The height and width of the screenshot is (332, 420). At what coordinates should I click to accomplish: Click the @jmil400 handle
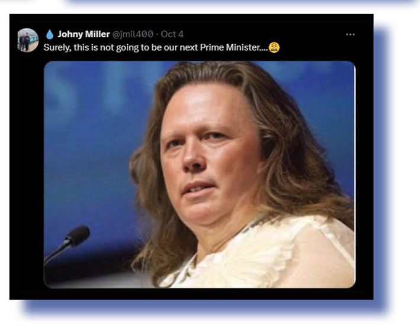coord(133,34)
